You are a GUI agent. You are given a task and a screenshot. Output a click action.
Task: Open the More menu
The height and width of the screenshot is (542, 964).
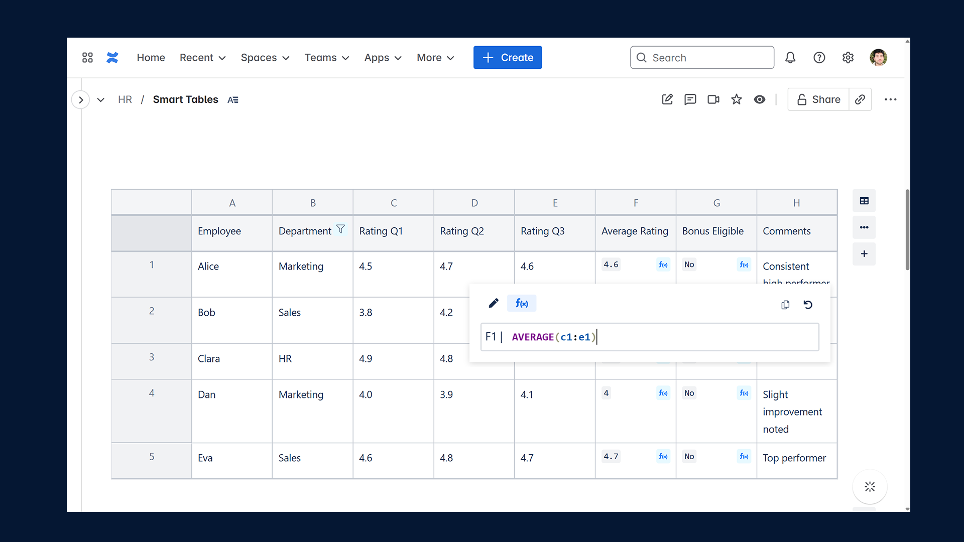point(435,58)
